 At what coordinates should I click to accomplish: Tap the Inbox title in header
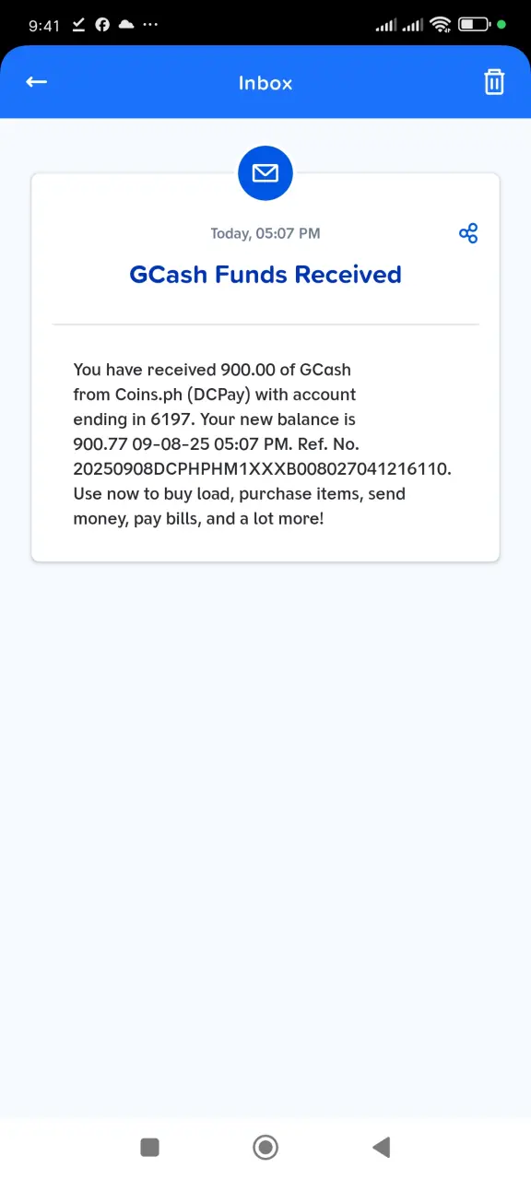(x=265, y=83)
